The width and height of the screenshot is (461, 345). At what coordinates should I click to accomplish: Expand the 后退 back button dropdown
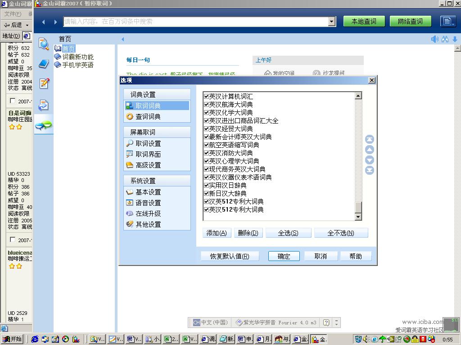pos(27,25)
